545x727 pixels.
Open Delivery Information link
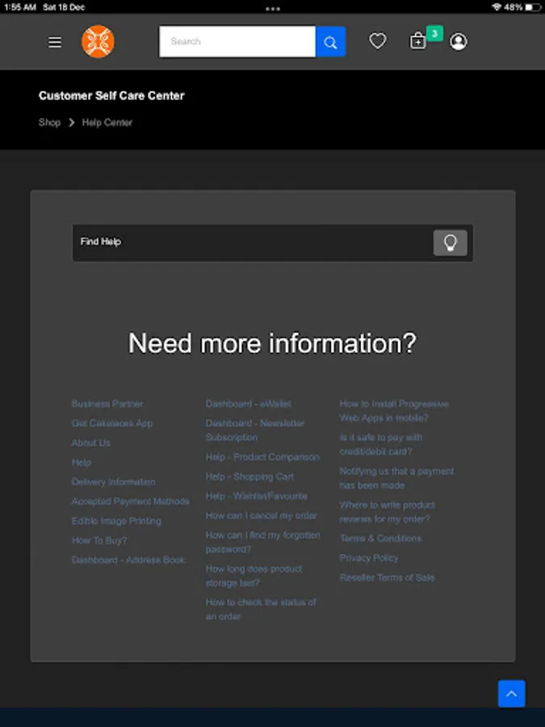[x=114, y=481]
